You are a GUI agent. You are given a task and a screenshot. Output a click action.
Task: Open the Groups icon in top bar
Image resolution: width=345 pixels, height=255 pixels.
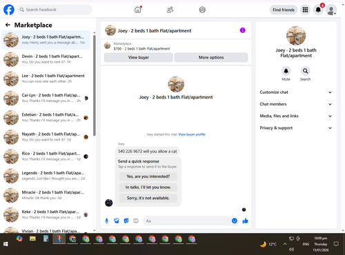click(x=202, y=10)
